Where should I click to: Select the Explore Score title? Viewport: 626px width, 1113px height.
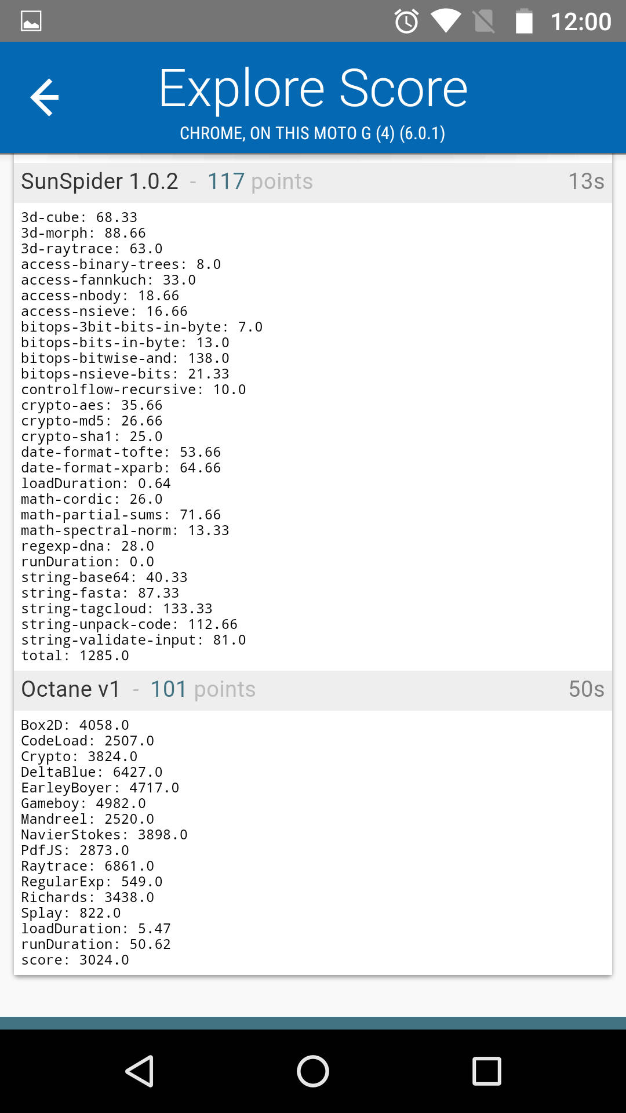coord(313,88)
